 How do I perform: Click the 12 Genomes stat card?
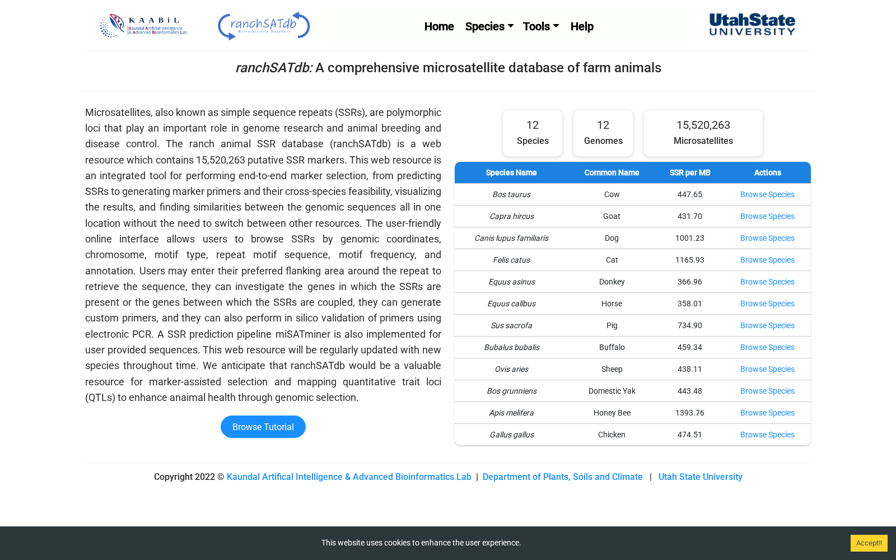[603, 133]
